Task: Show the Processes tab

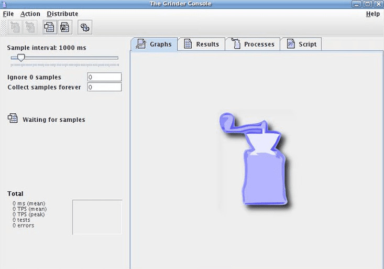Action: coord(253,44)
